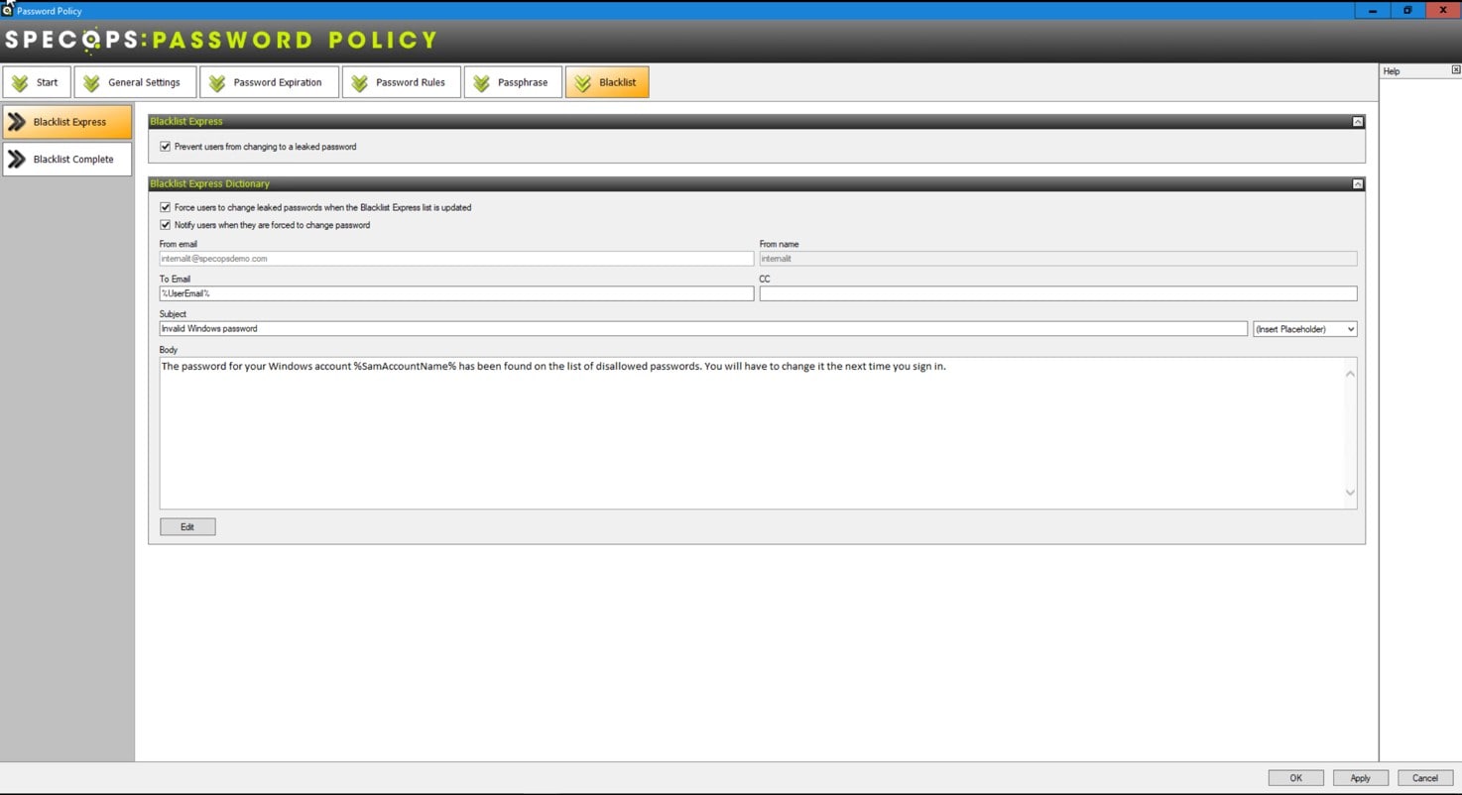The height and width of the screenshot is (795, 1462).
Task: Switch to the Password Rules tab
Action: [410, 82]
